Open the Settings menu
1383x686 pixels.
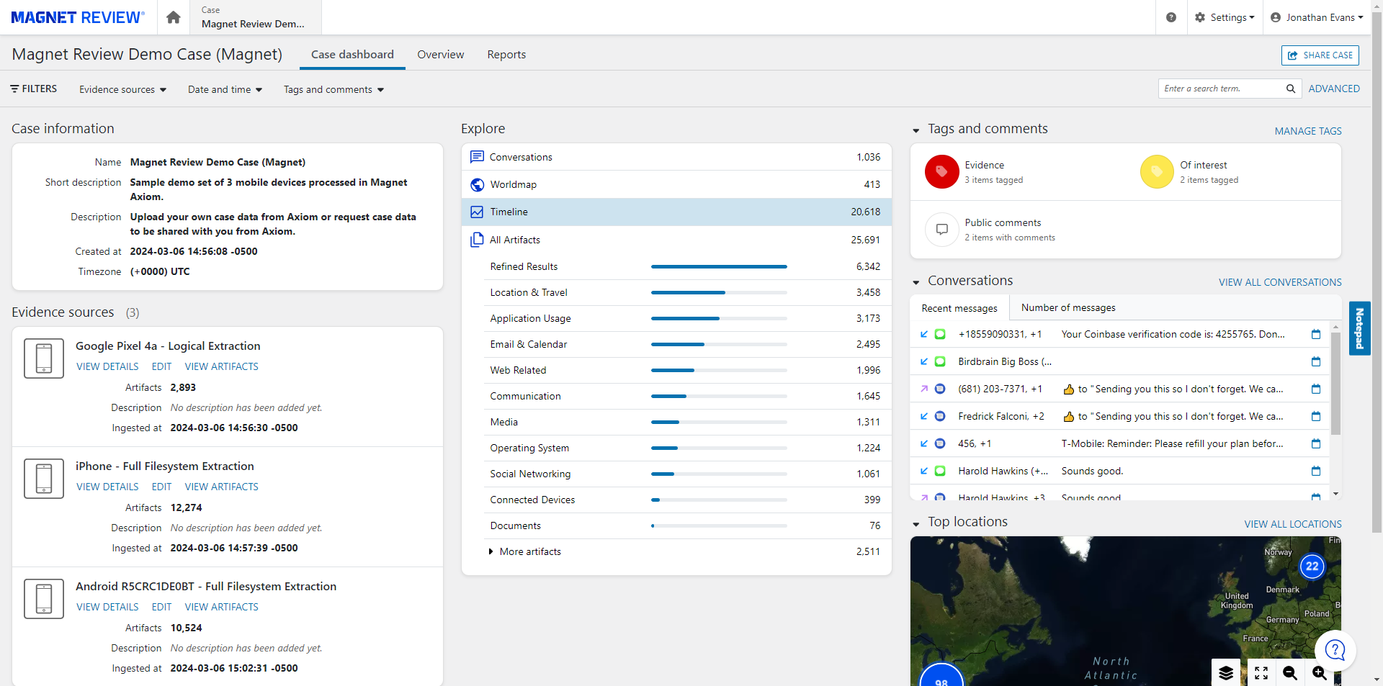pyautogui.click(x=1225, y=17)
